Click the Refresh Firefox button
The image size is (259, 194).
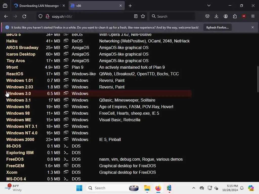coord(217,28)
